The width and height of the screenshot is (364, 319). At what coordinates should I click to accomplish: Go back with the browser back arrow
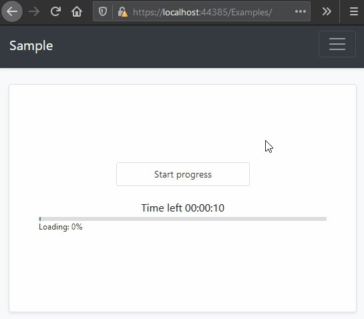click(12, 11)
